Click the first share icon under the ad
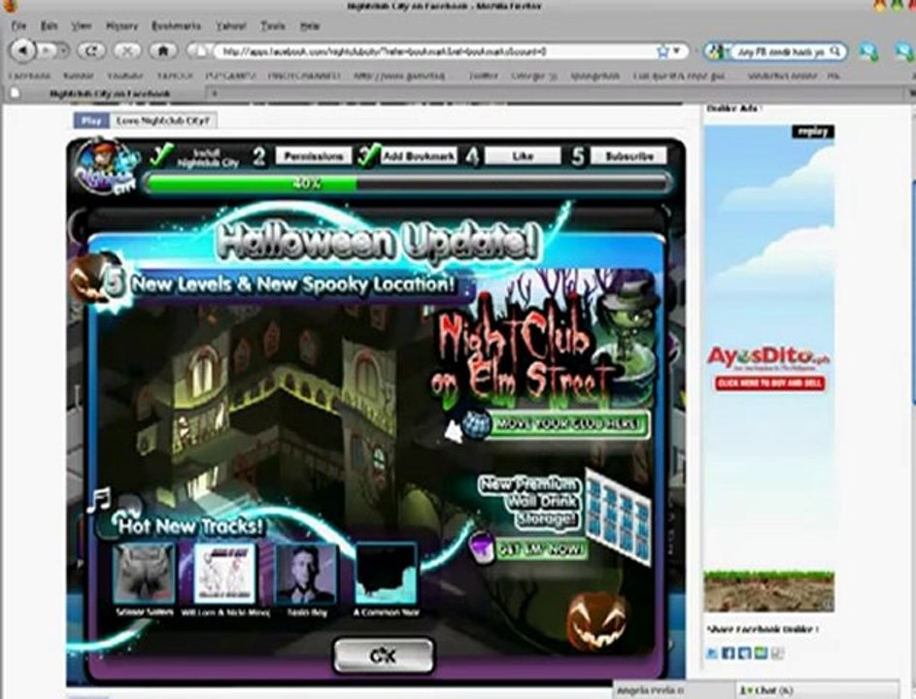 coord(712,652)
